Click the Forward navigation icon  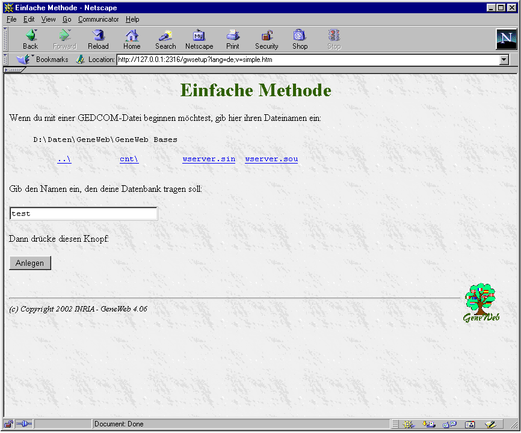64,39
